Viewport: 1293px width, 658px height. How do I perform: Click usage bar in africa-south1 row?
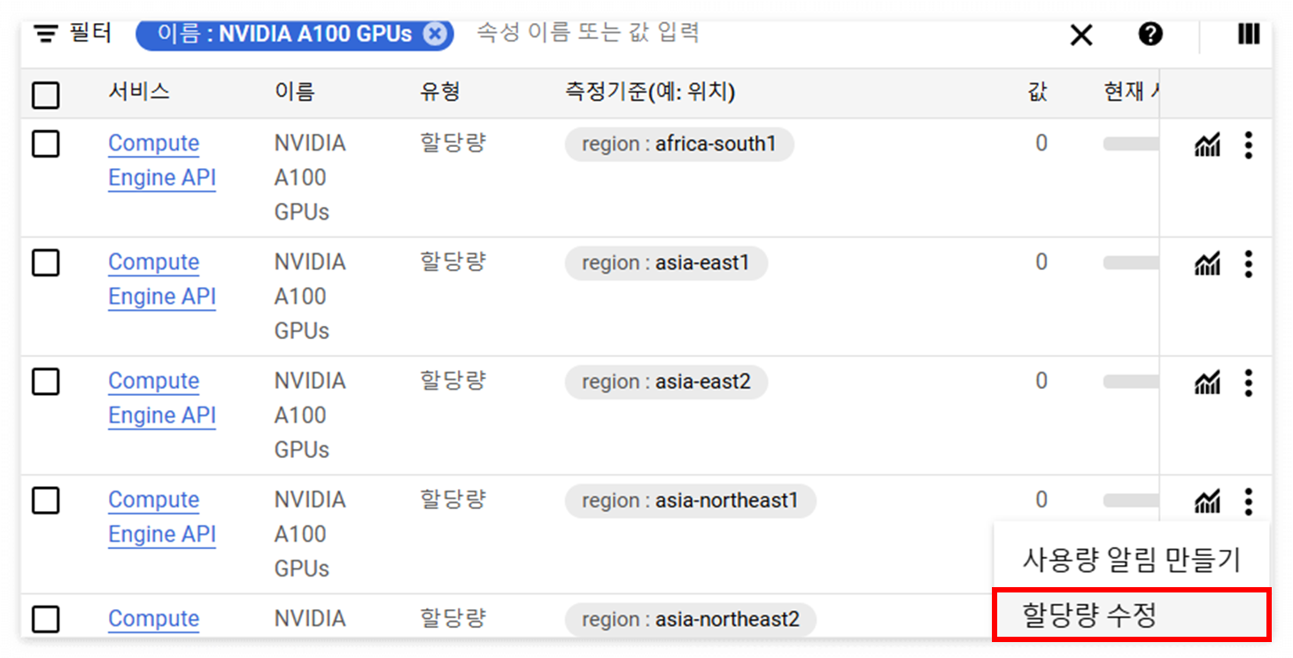point(1131,143)
